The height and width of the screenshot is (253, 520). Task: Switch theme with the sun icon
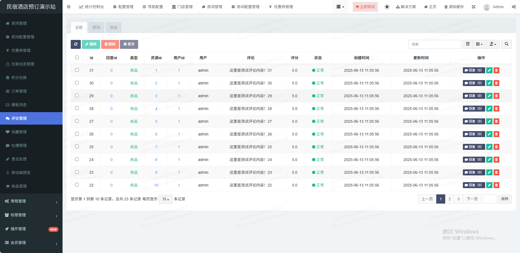387,7
